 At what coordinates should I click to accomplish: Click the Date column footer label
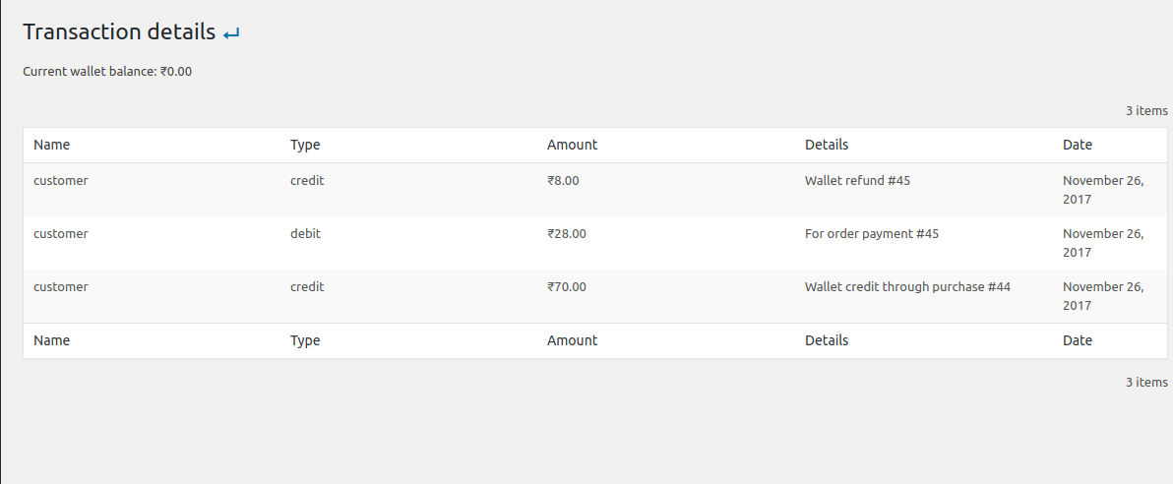coord(1078,340)
